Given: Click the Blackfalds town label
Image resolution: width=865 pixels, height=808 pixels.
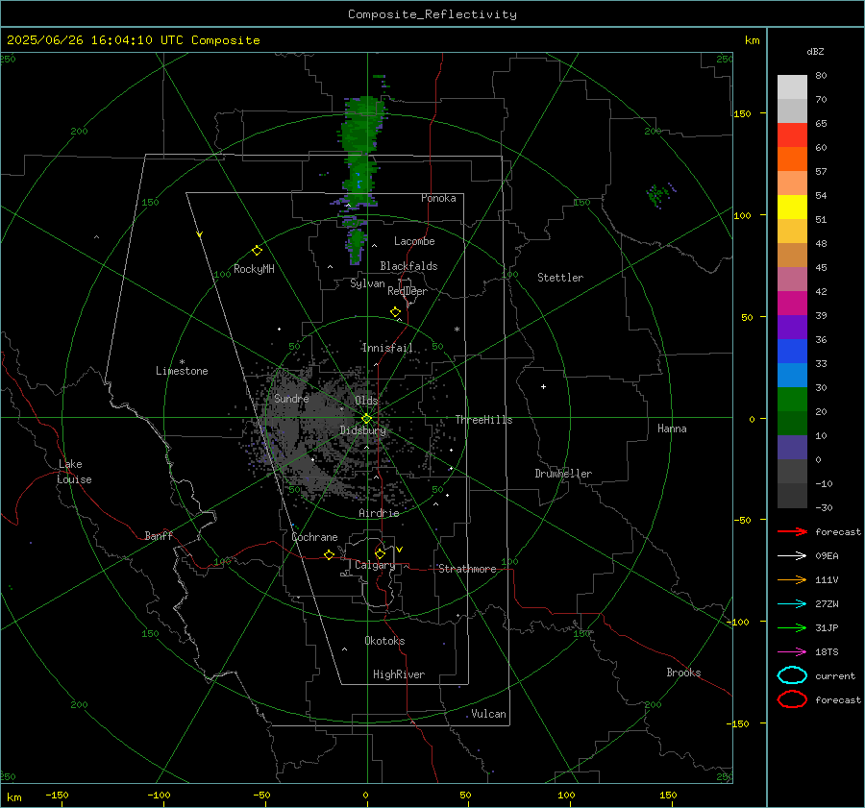Looking at the screenshot, I should 408,266.
